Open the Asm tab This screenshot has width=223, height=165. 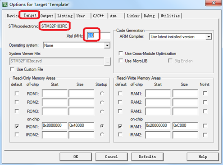tap(114, 16)
